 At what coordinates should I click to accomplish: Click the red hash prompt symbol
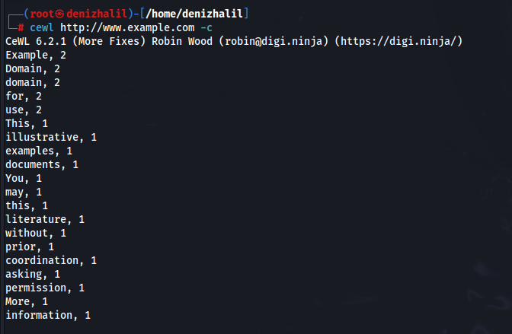[x=21, y=27]
